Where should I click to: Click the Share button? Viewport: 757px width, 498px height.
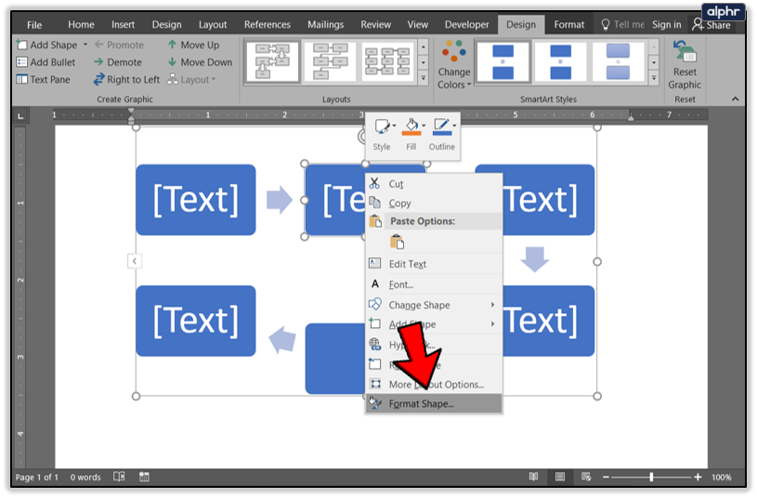711,25
